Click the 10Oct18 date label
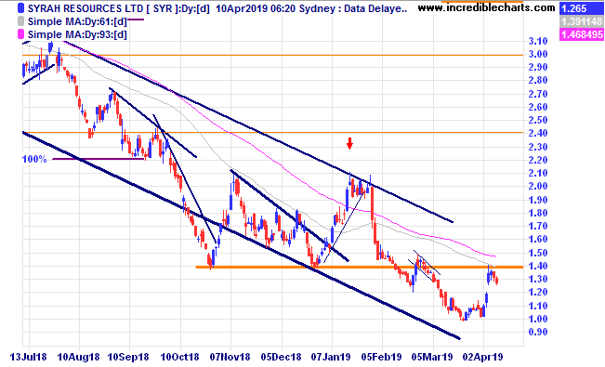The height and width of the screenshot is (367, 605). point(179,357)
